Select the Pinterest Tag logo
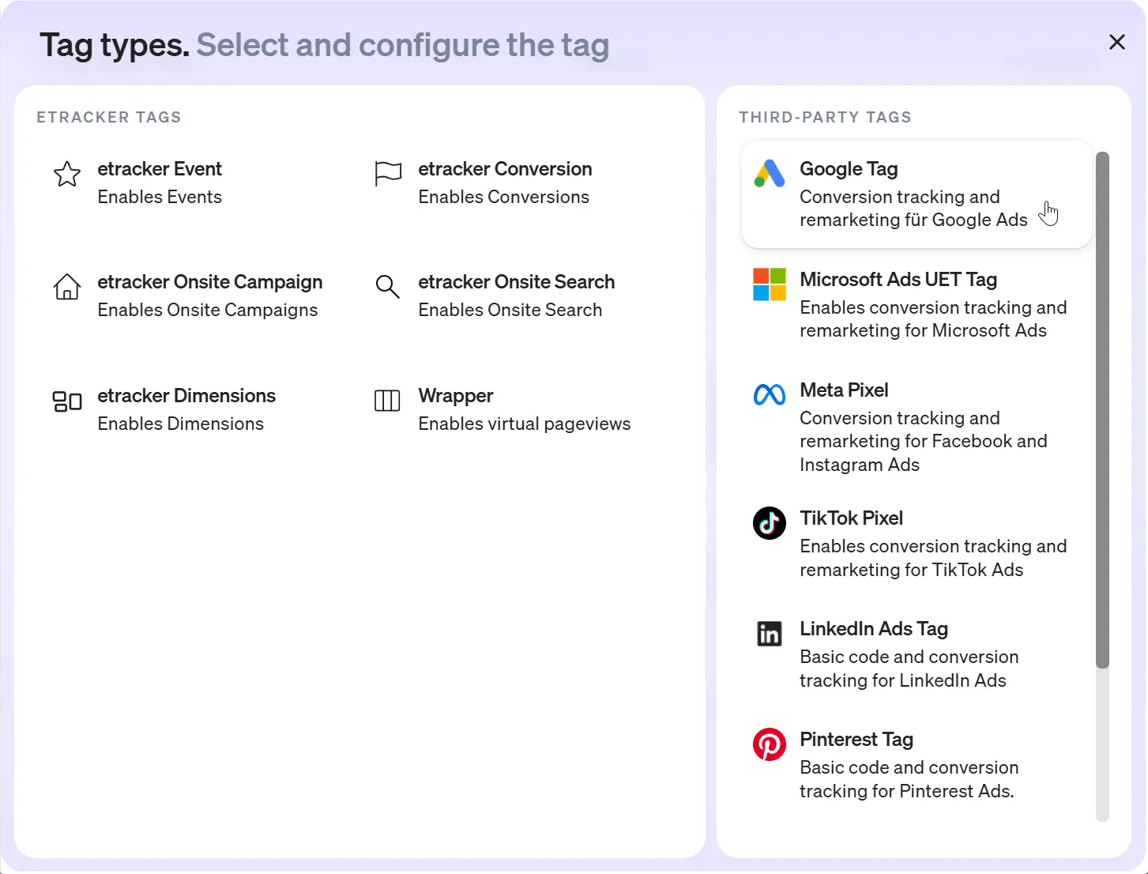Viewport: 1148px width, 874px height. coord(769,744)
